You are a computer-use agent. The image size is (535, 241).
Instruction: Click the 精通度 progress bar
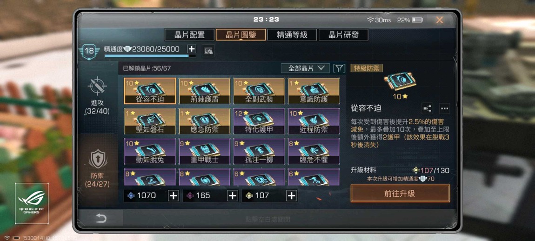point(150,56)
